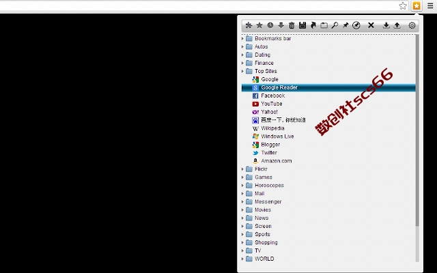The image size is (437, 273).
Task: Click the YouTube favicon
Action: coord(255,104)
